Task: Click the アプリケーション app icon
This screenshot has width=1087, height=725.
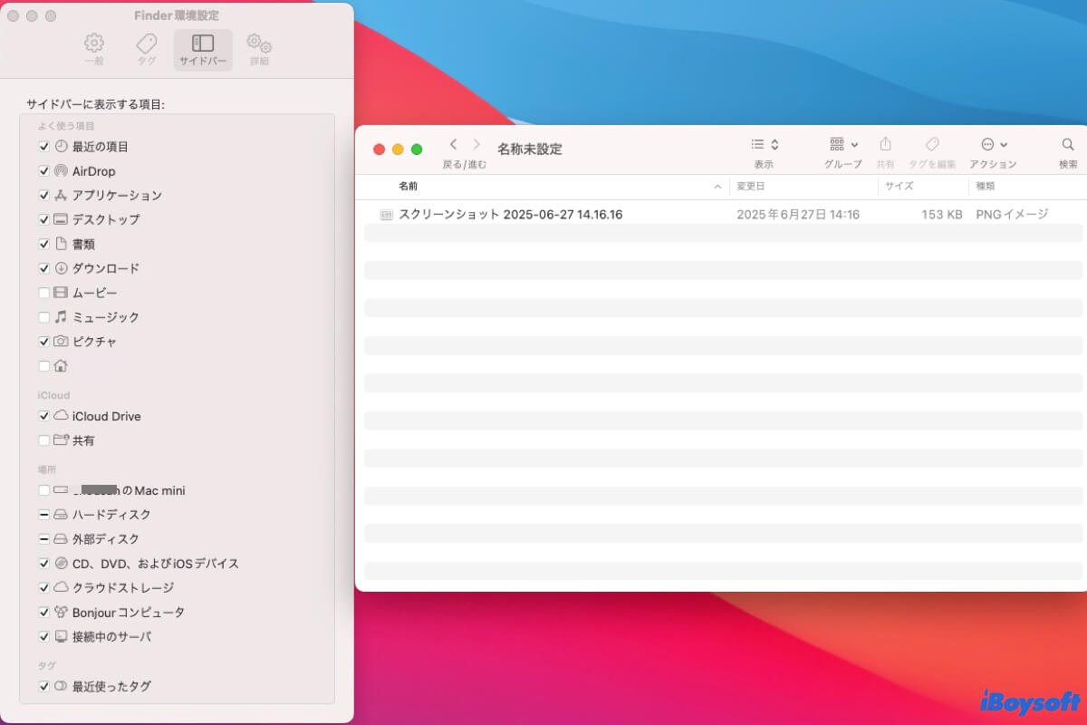Action: pos(61,195)
